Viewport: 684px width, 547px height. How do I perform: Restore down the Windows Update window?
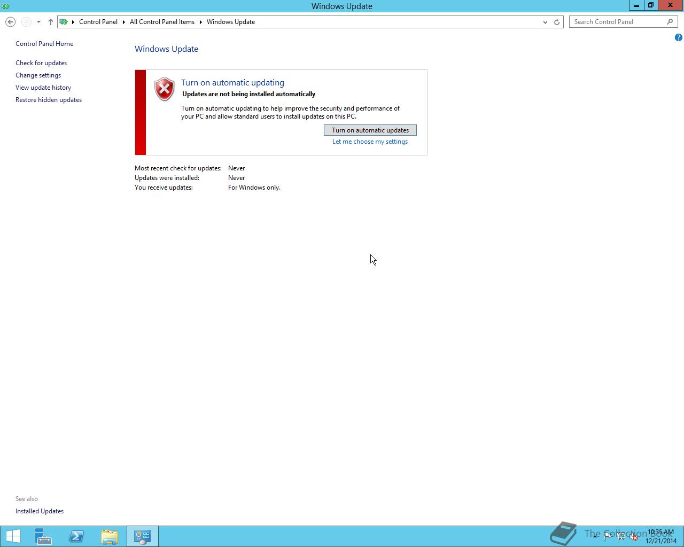pos(650,5)
